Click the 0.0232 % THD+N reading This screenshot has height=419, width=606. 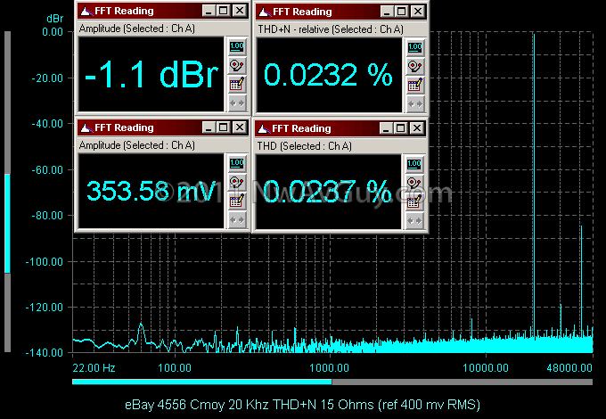coord(328,75)
